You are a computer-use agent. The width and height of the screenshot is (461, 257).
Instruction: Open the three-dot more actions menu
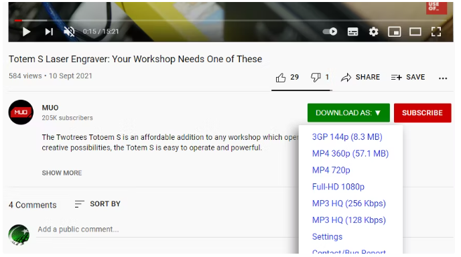[443, 78]
